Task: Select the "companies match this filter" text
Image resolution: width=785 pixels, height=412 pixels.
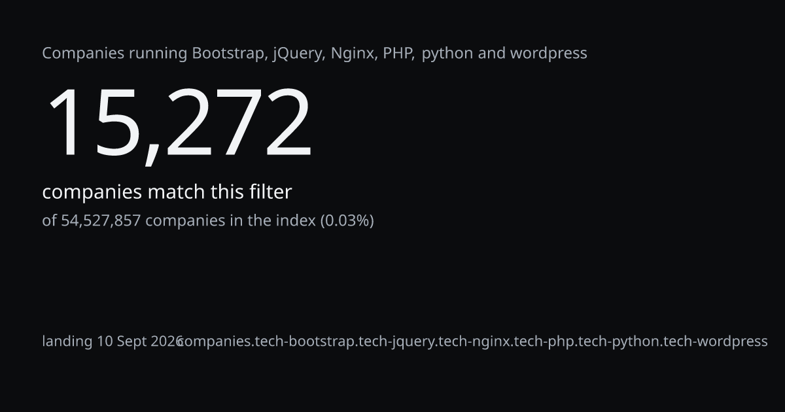Action: [x=167, y=192]
